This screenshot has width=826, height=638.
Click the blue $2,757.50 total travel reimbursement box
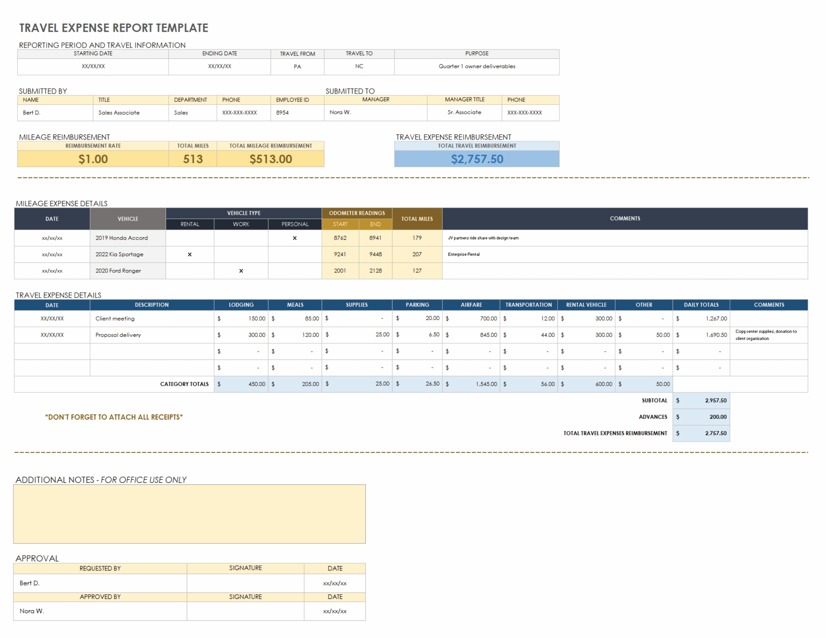(477, 159)
